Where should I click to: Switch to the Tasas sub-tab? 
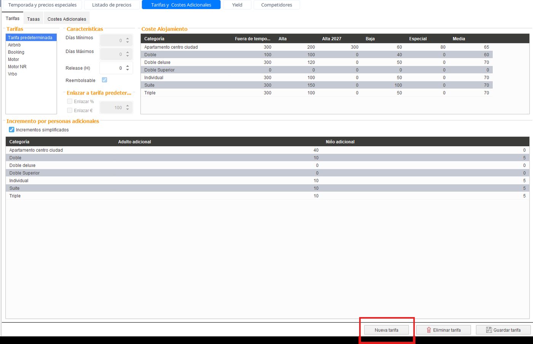pyautogui.click(x=33, y=19)
